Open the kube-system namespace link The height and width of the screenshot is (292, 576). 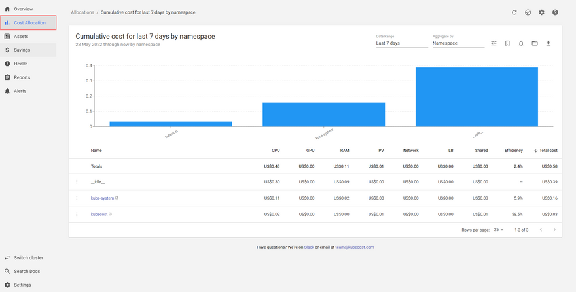pos(102,198)
